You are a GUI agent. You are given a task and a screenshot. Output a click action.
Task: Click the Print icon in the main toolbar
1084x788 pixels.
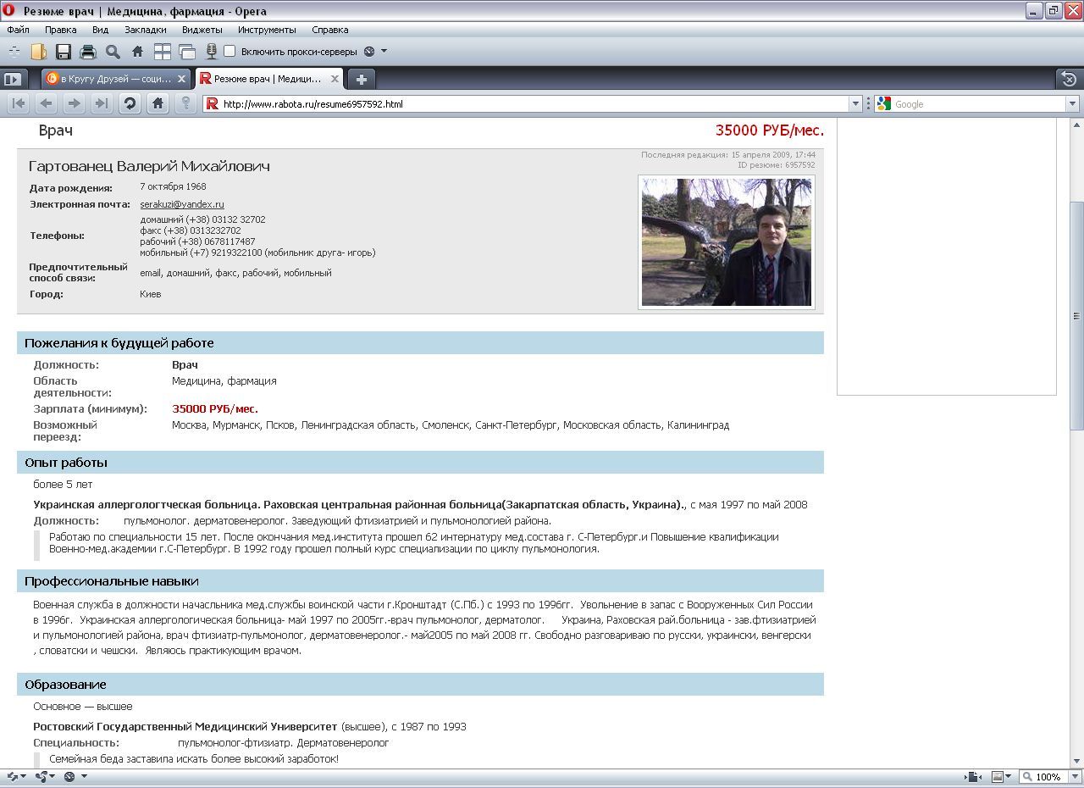pyautogui.click(x=88, y=52)
